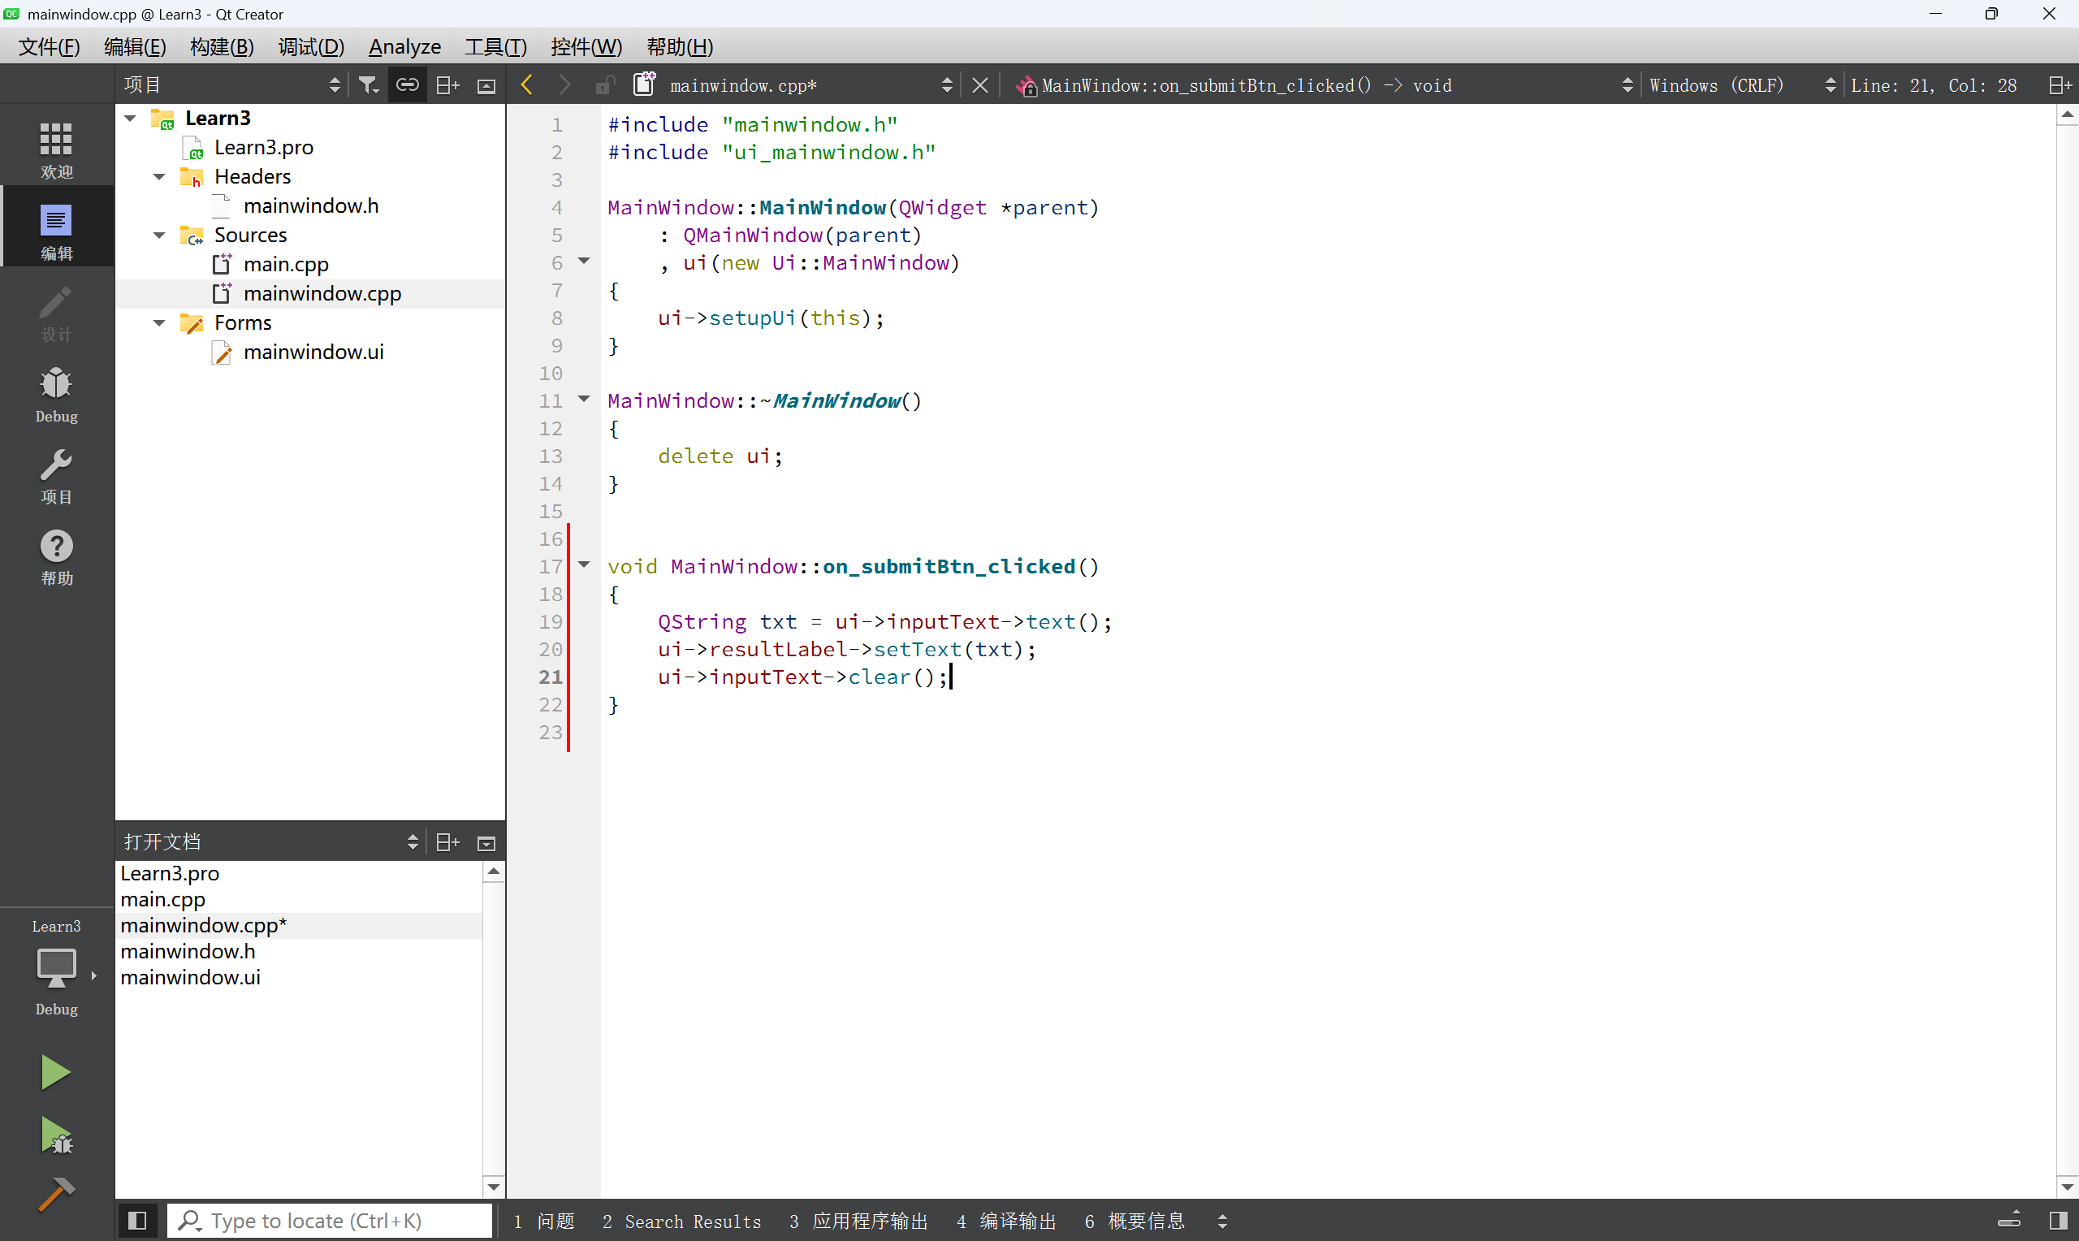Open Learn3 kit selector monitor icon

click(56, 967)
